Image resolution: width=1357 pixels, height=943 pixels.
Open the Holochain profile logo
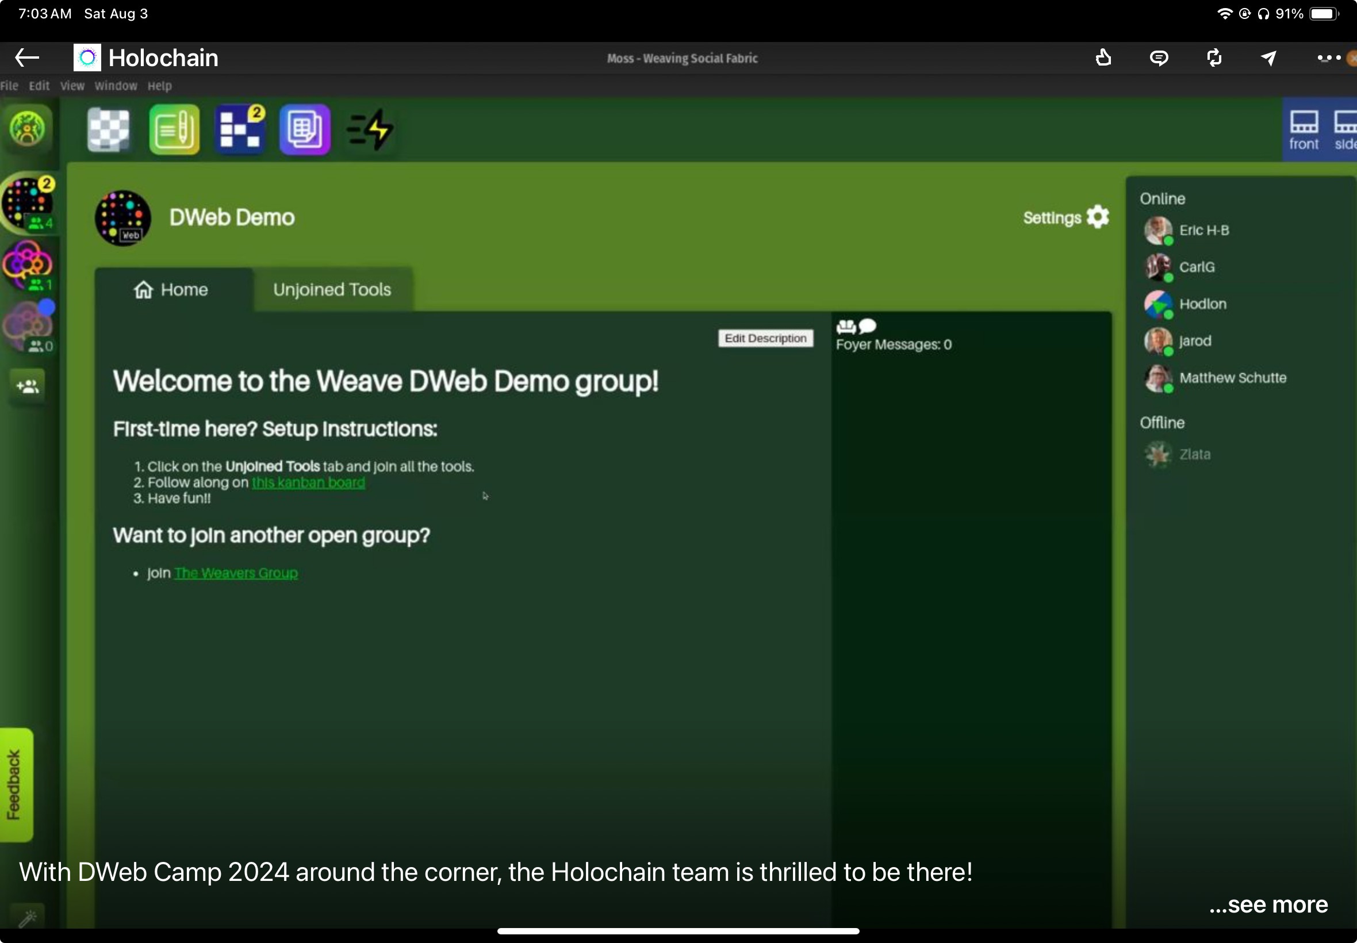(87, 58)
